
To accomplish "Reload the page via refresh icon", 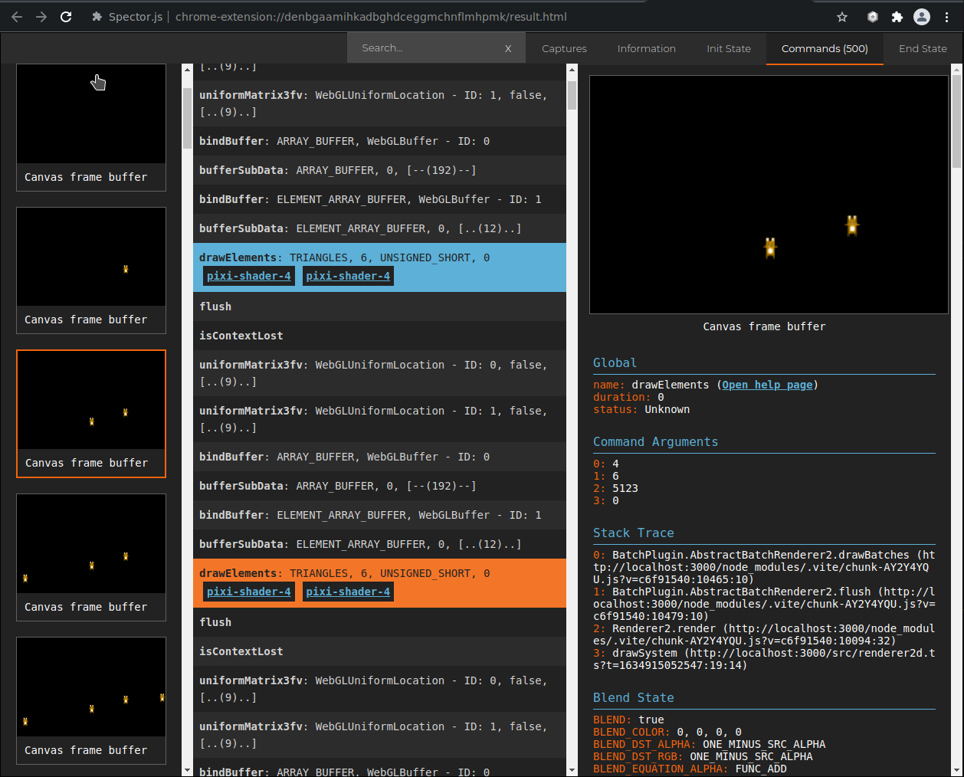I will (67, 16).
